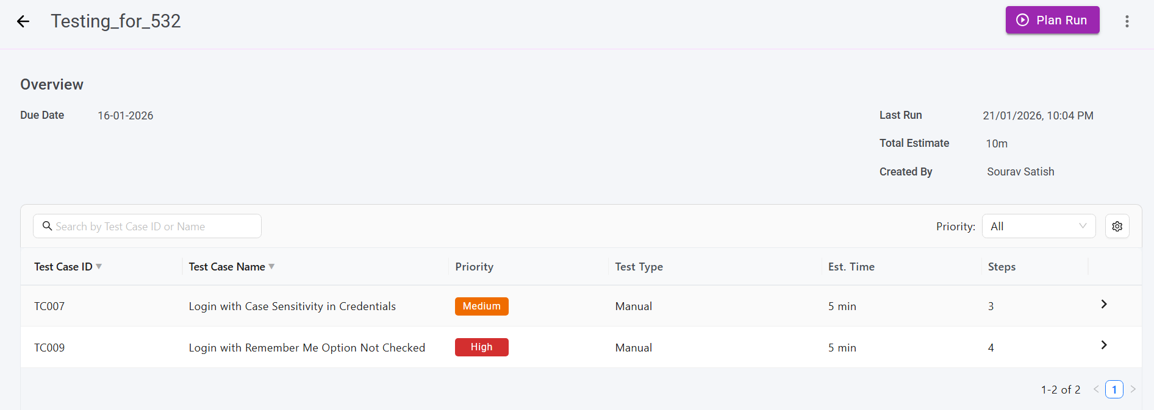Viewport: 1154px width, 410px height.
Task: Open Login with Case Sensitivity test case
Action: coord(292,306)
